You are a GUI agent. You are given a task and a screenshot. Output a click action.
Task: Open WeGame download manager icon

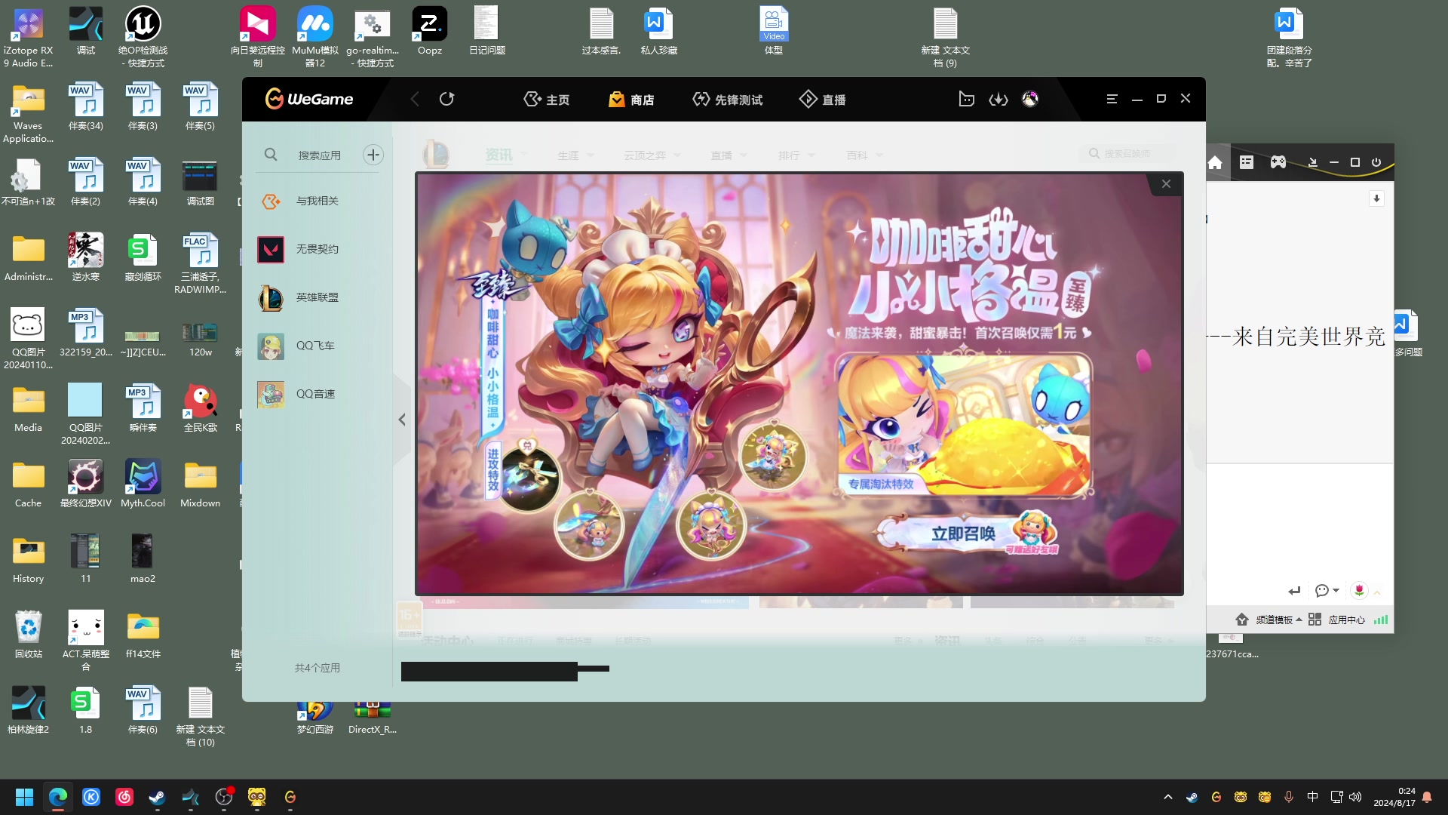point(999,99)
